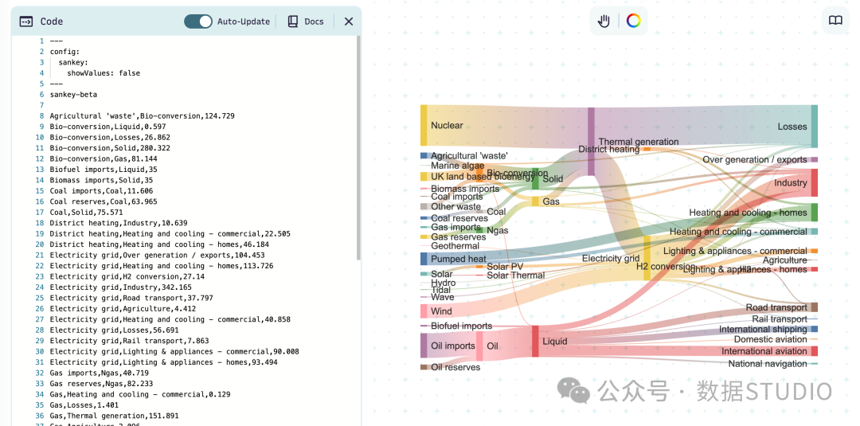Click the Domestic aviation node label

tap(771, 339)
